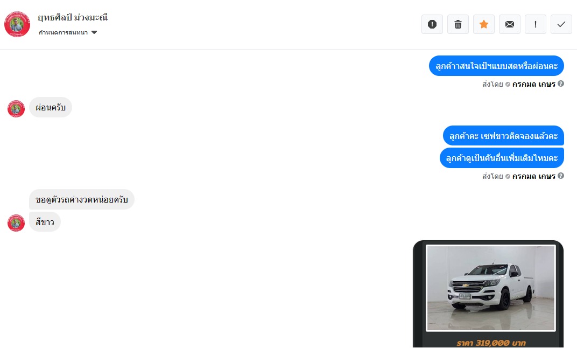Image resolution: width=577 pixels, height=348 pixels.
Task: Open the กำหนดการสนทนา dropdown arrow
Action: tap(94, 32)
